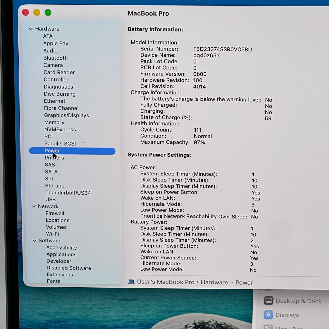Click the Cycle Count value 111
329x329 pixels.
(197, 130)
